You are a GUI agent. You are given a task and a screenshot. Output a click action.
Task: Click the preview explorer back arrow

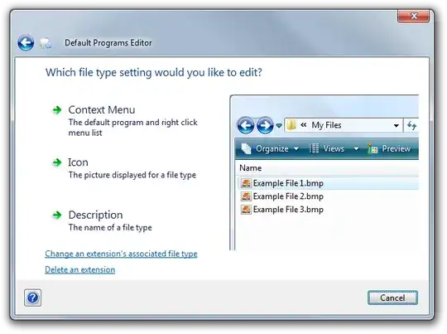pos(246,125)
